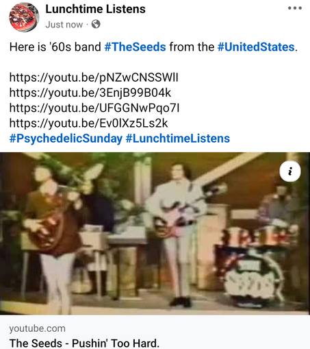This screenshot has width=310, height=349.
Task: Click the Seeds video preview thumbnail
Action: coord(155,233)
